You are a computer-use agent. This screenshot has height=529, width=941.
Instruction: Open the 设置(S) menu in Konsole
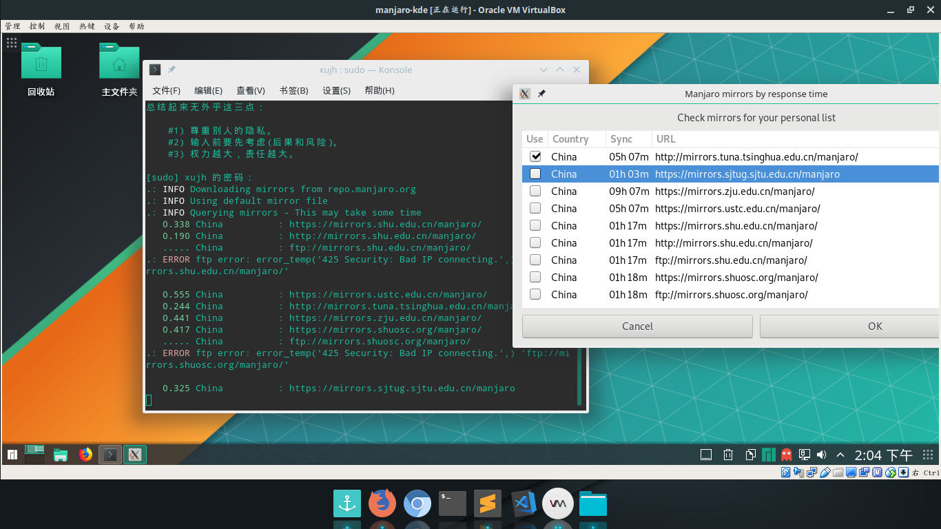coord(336,91)
